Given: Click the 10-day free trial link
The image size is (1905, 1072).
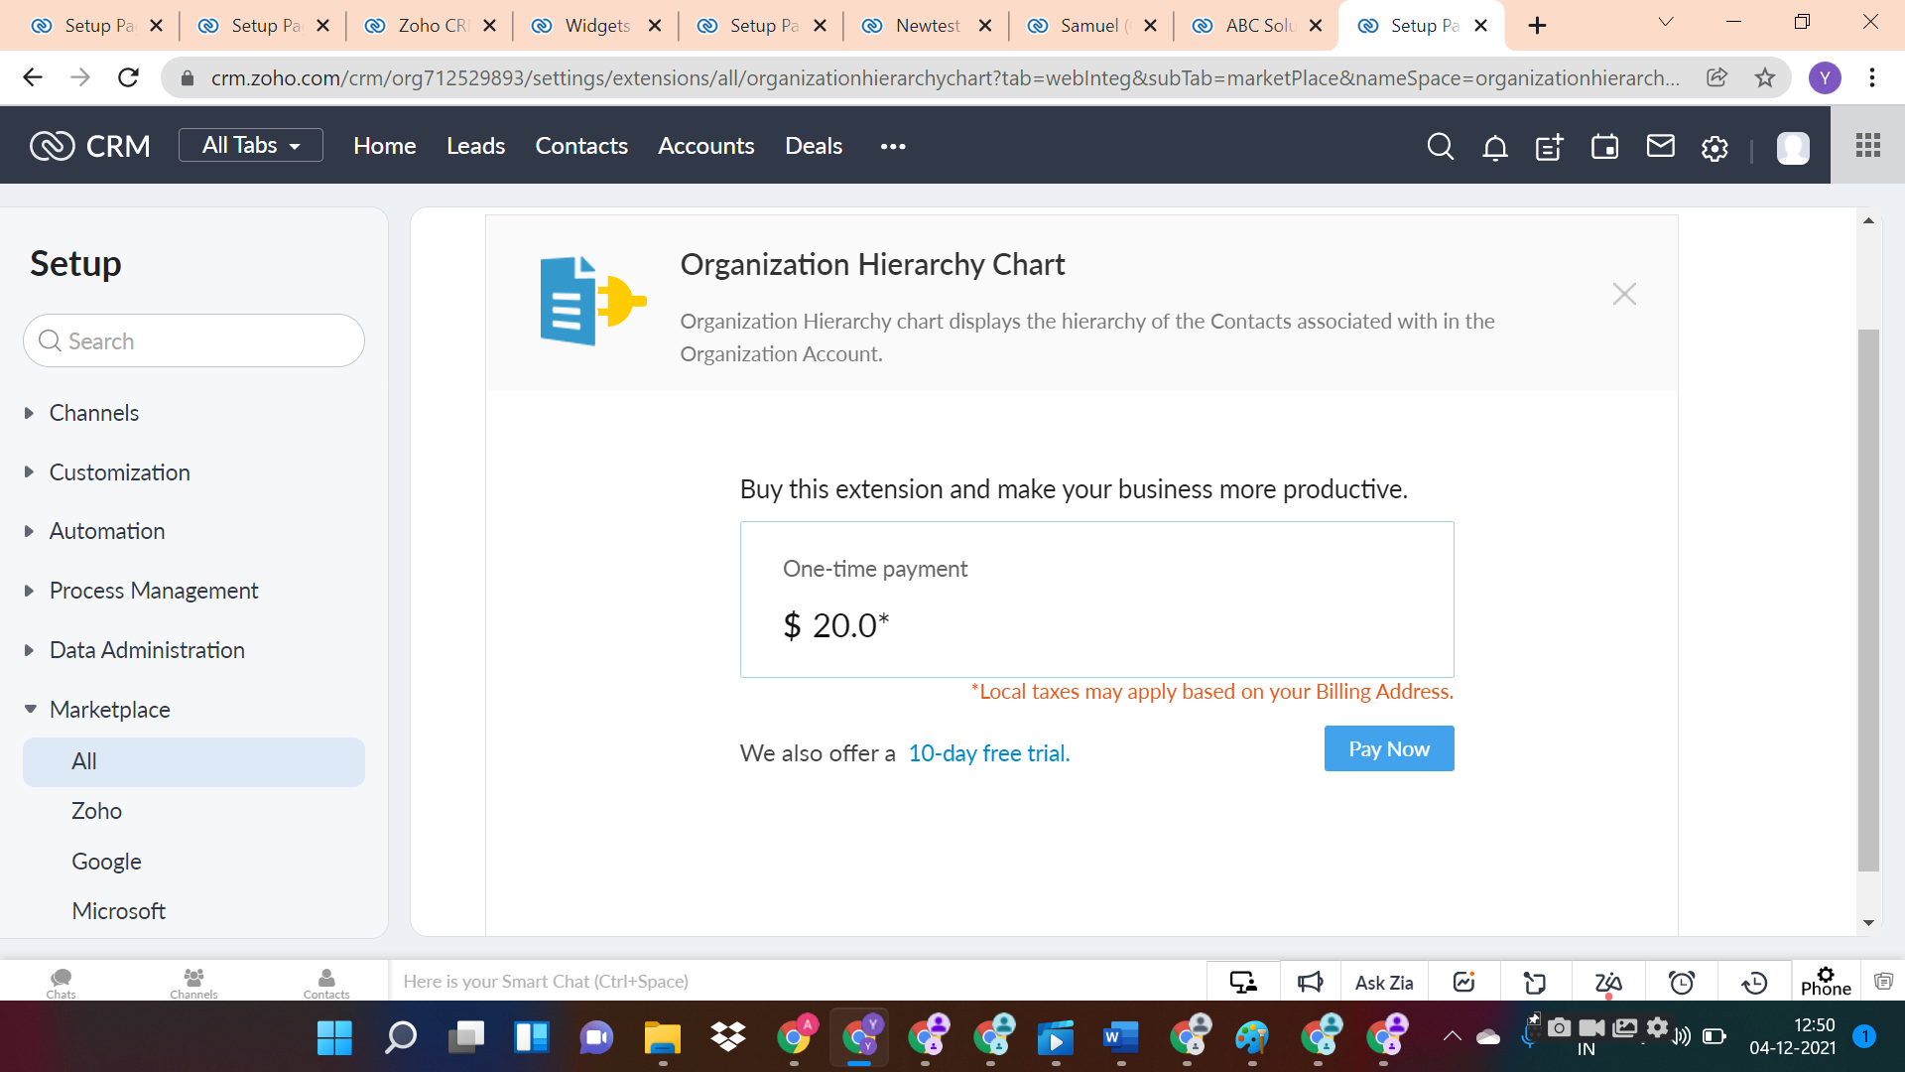Looking at the screenshot, I should [x=989, y=754].
